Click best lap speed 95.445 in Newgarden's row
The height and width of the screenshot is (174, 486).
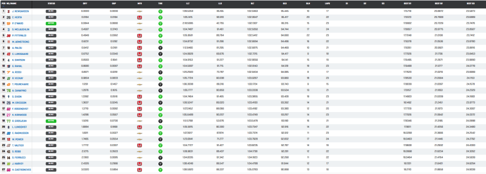coord(285,11)
